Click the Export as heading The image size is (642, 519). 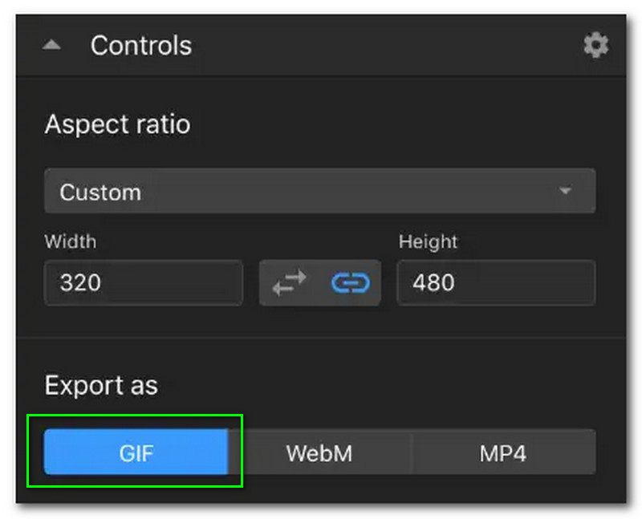[x=101, y=385]
